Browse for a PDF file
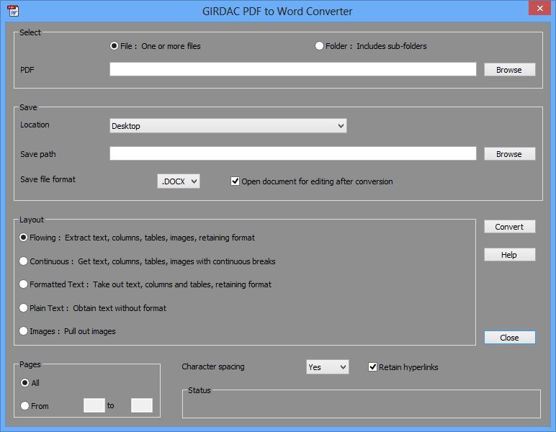Viewport: 556px width, 432px height. 510,69
